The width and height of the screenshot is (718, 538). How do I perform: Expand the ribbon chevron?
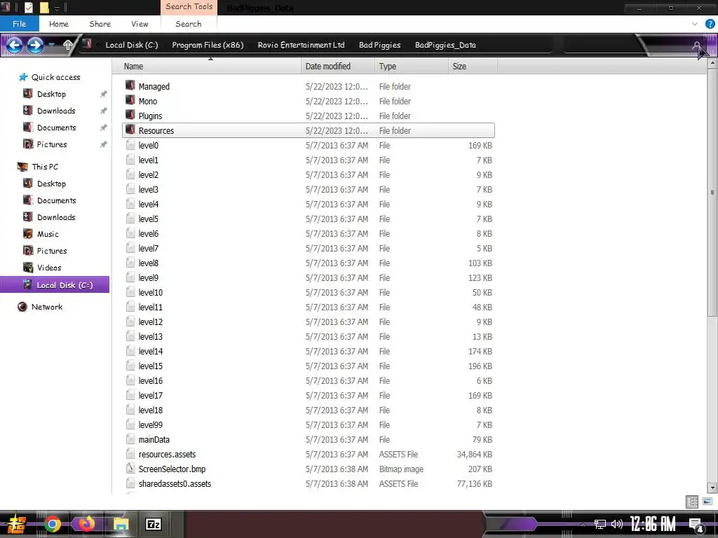pyautogui.click(x=695, y=24)
